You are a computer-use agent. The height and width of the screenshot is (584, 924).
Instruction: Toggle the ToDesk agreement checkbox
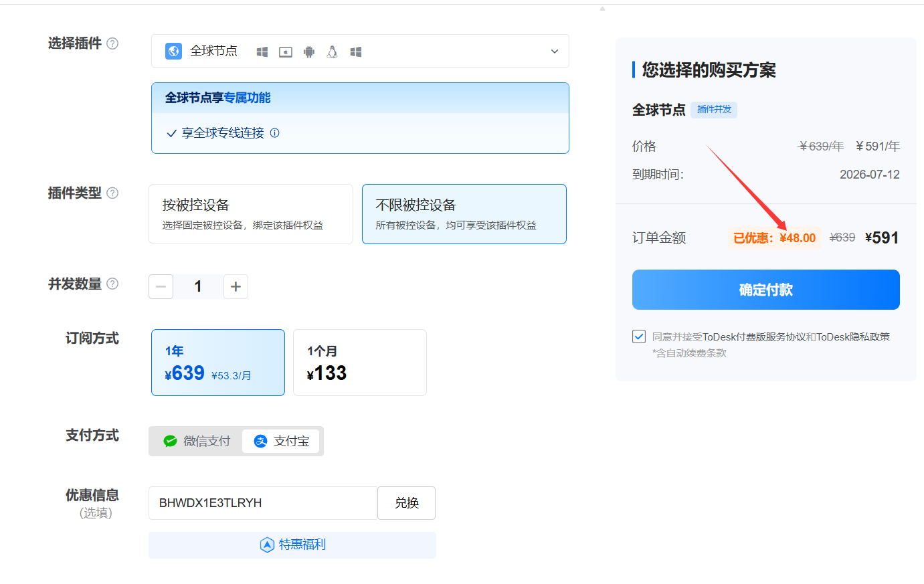[639, 336]
